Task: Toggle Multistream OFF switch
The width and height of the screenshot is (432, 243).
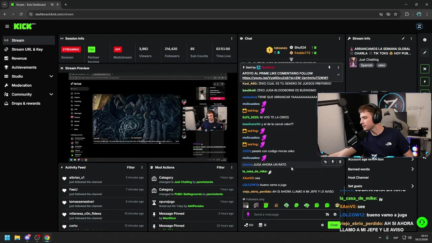Action: pyautogui.click(x=117, y=49)
